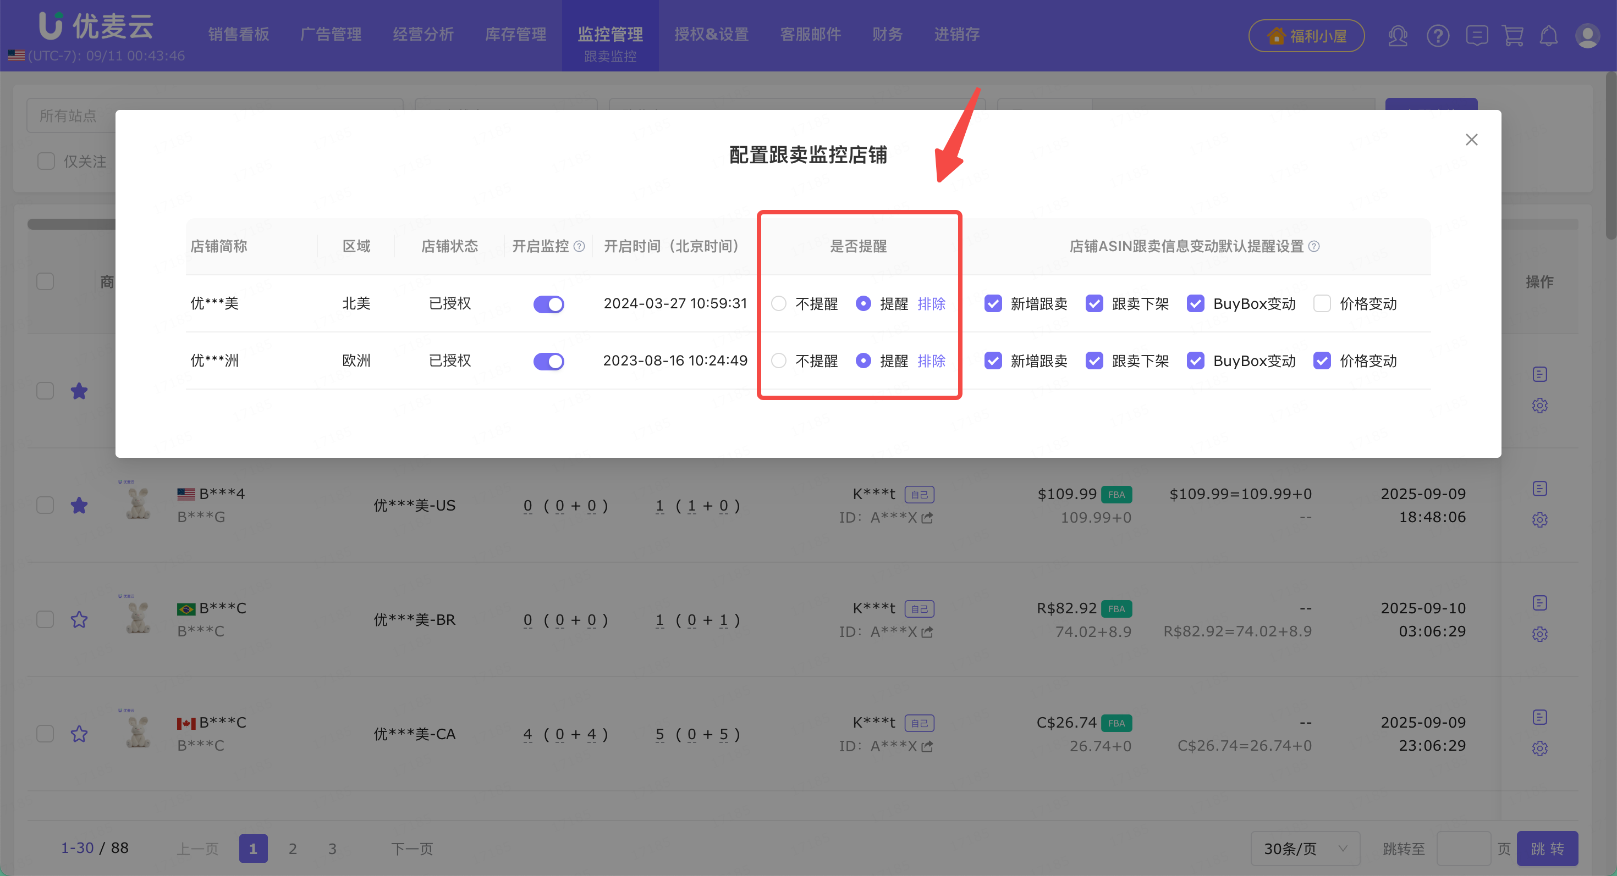The height and width of the screenshot is (876, 1617).
Task: Open the shopping cart icon
Action: [x=1513, y=36]
